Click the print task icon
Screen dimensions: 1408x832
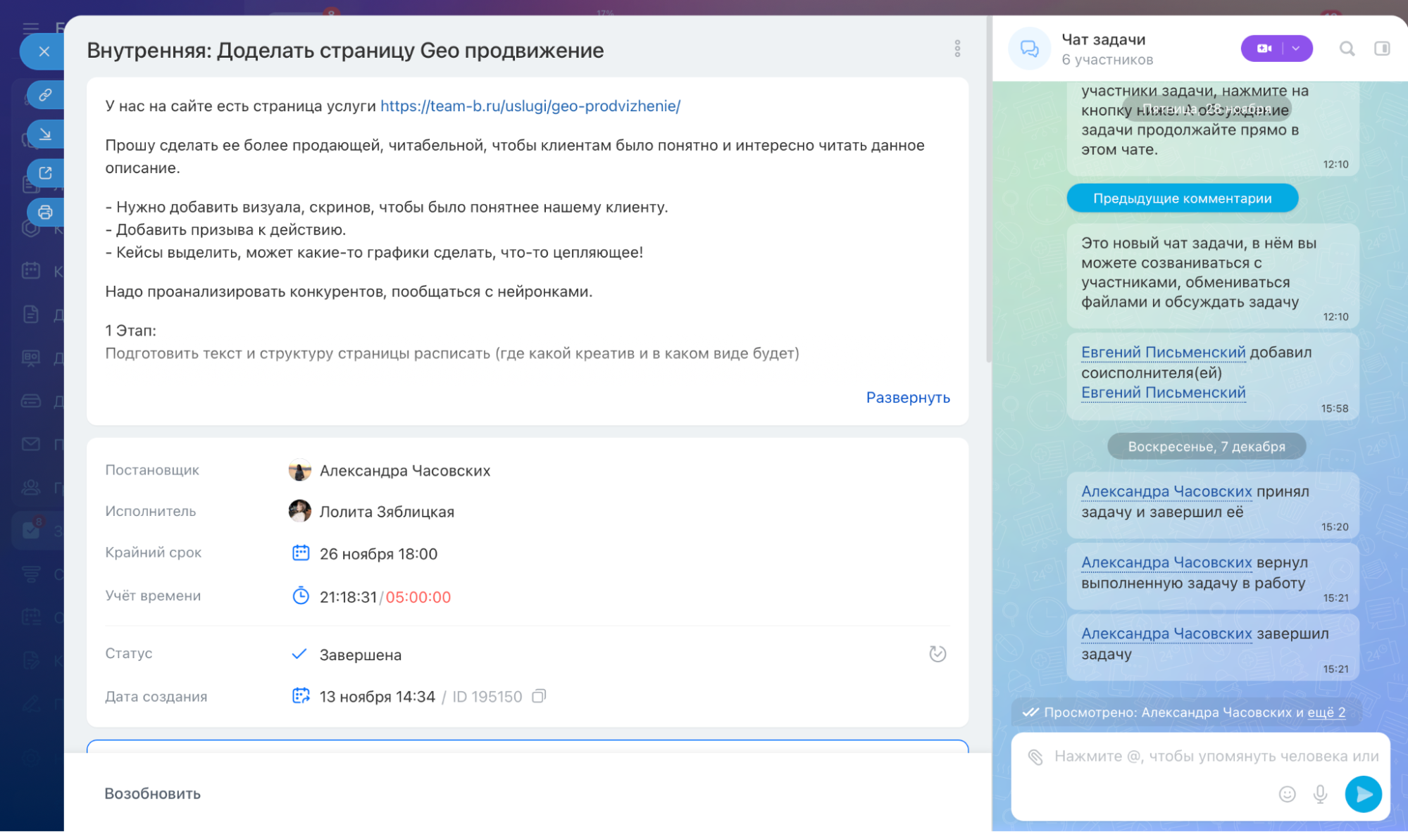[x=45, y=212]
